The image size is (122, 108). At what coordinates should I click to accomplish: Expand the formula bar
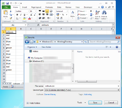(113, 25)
